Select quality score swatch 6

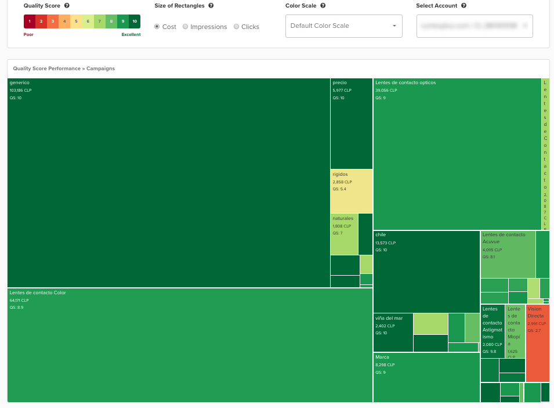[88, 21]
